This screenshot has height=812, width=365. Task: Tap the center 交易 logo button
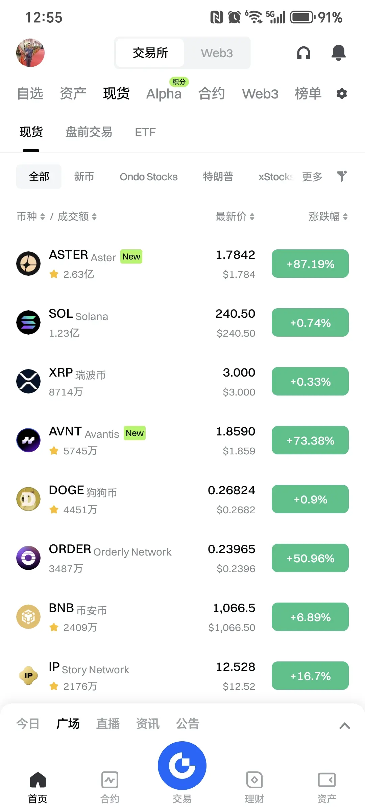[182, 765]
